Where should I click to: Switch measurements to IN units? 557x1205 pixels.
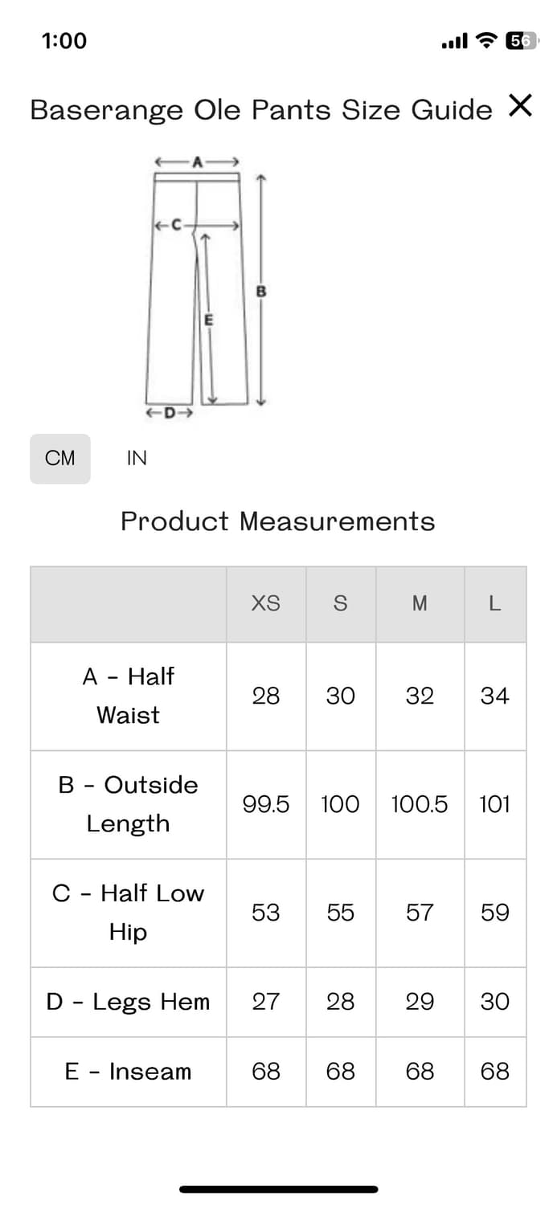click(137, 459)
